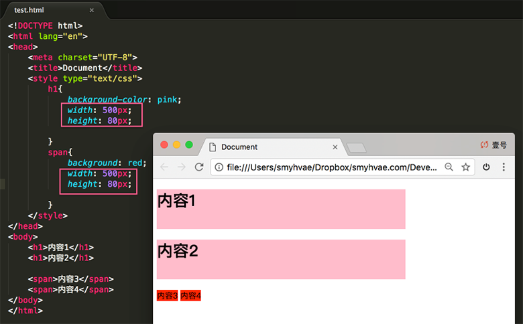View site info icon in address bar
The image size is (523, 324).
(219, 167)
